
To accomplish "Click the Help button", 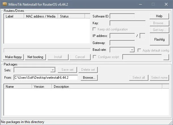I will (x=159, y=16).
